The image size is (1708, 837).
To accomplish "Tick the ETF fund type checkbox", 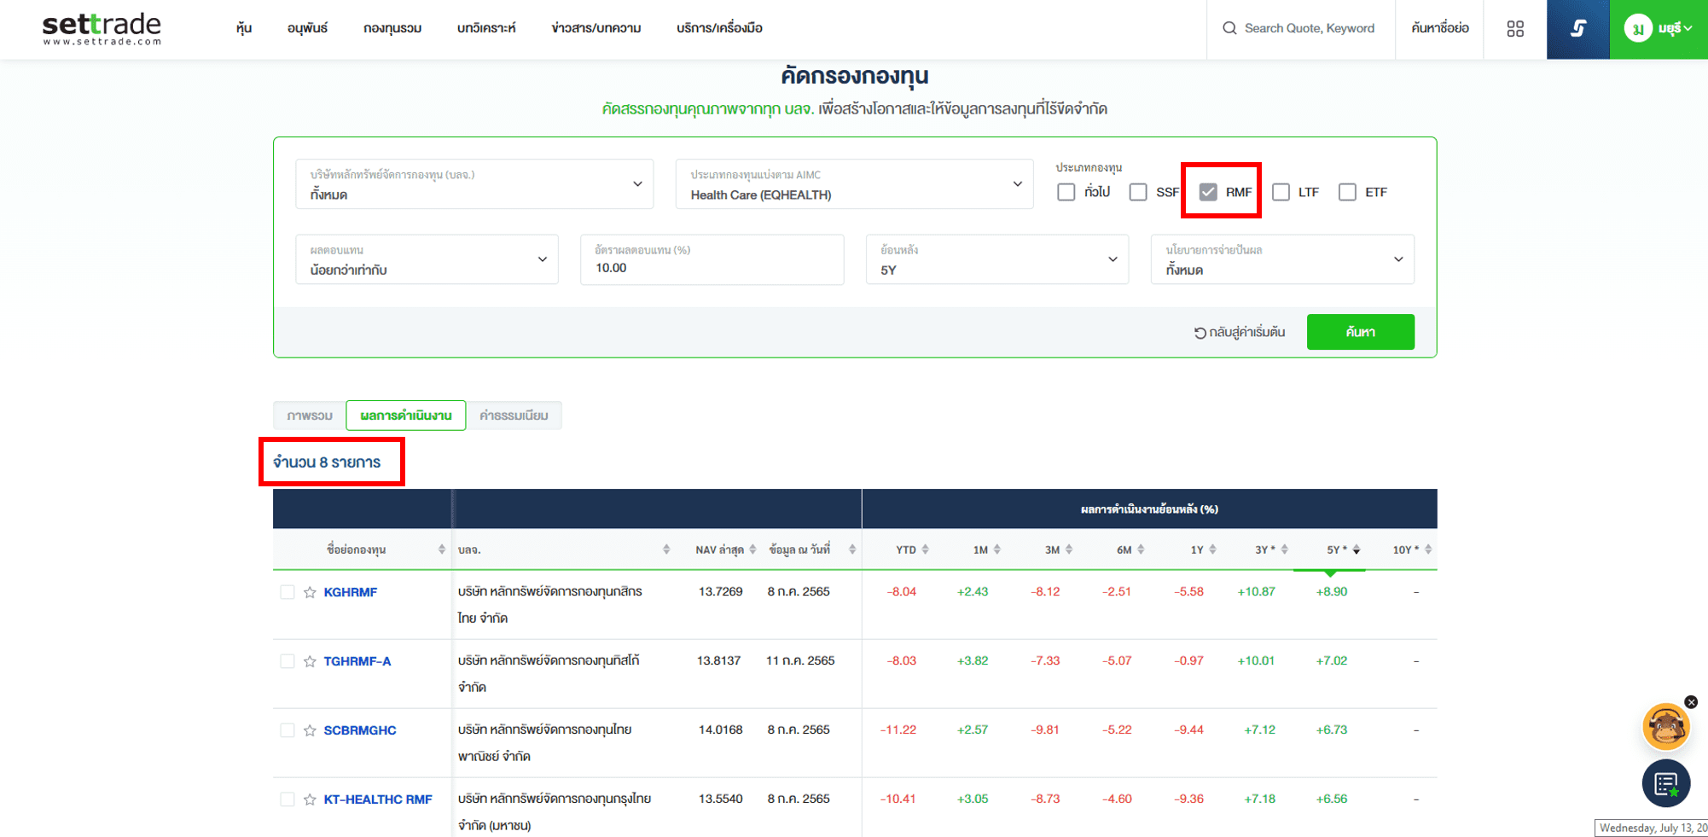I will tap(1347, 192).
